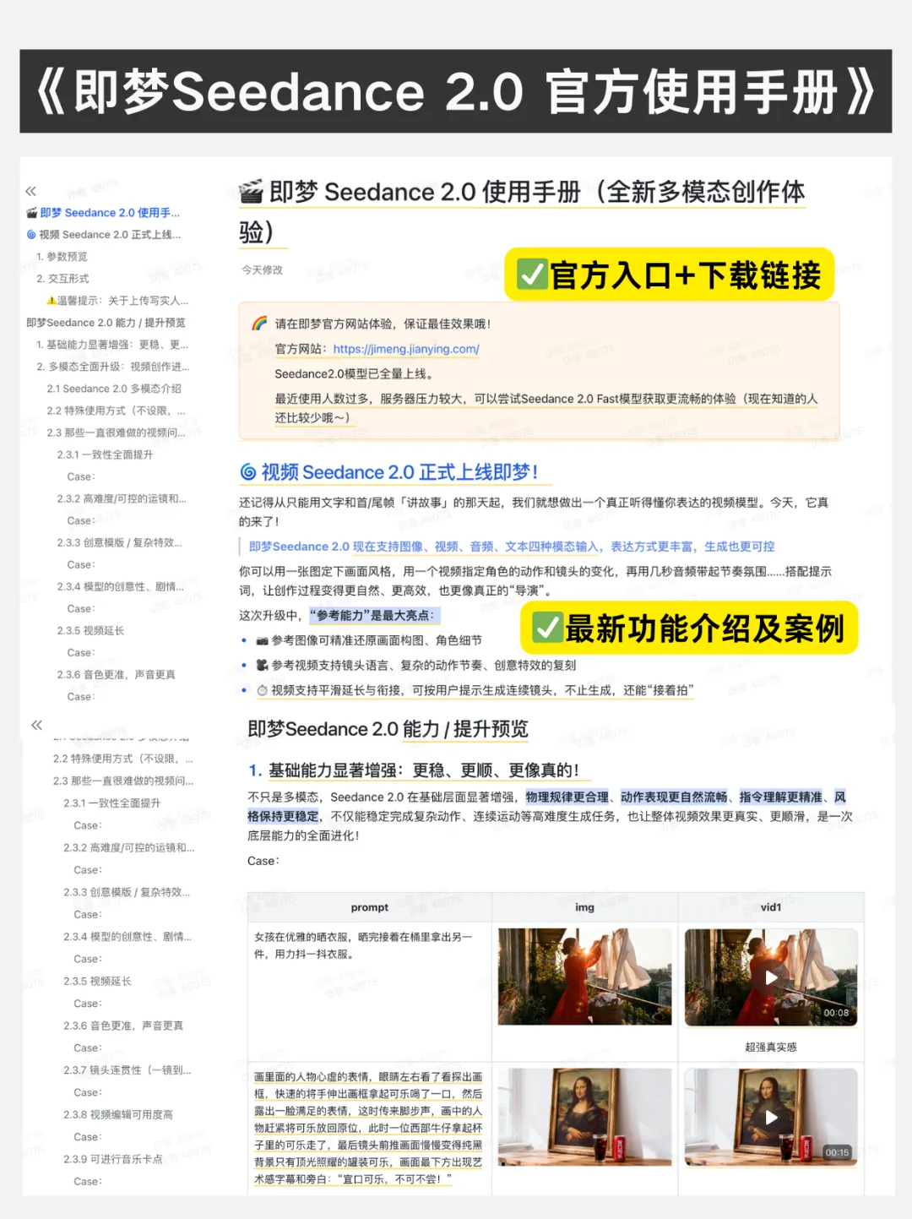
Task: Click the img column header
Action: tap(584, 907)
